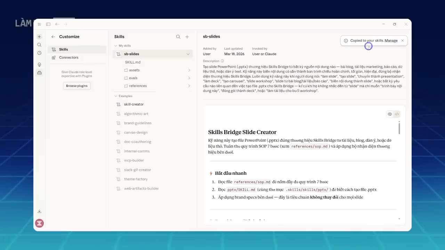
Task: Switch to rendered preview with the eye toggle
Action: click(390, 114)
